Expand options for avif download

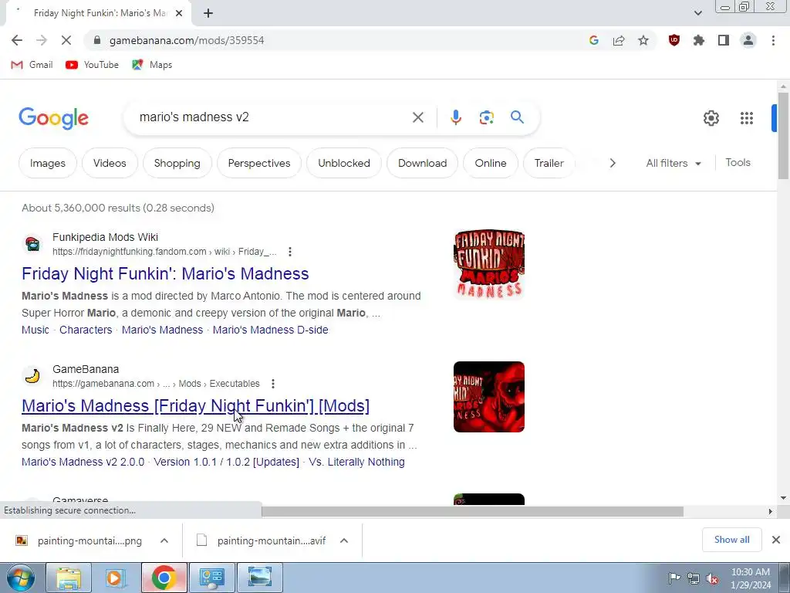point(344,540)
